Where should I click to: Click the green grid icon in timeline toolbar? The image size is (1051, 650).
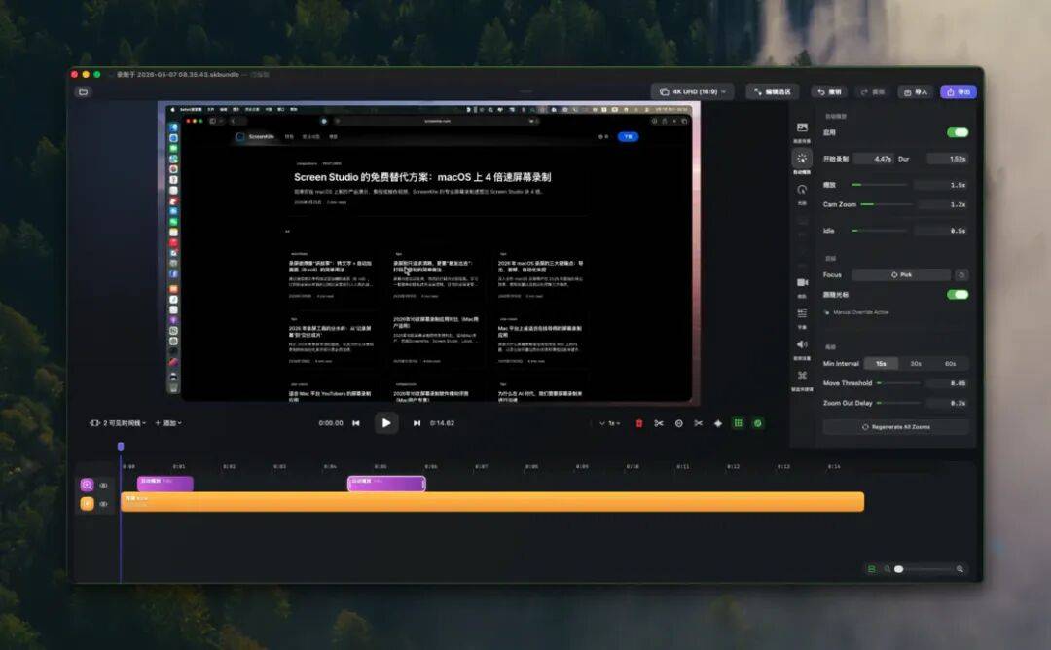pos(738,423)
